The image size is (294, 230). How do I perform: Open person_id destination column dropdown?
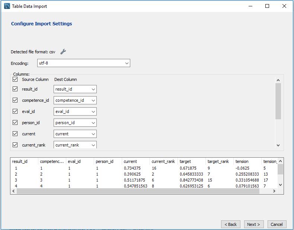point(75,123)
